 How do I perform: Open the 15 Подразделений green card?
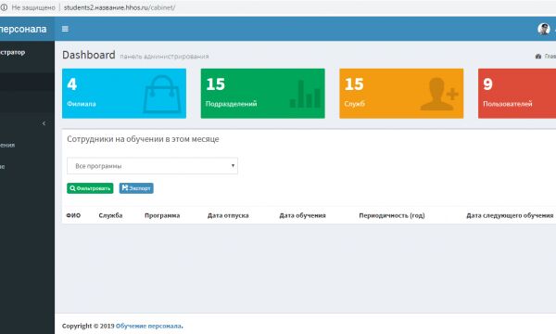pos(263,94)
